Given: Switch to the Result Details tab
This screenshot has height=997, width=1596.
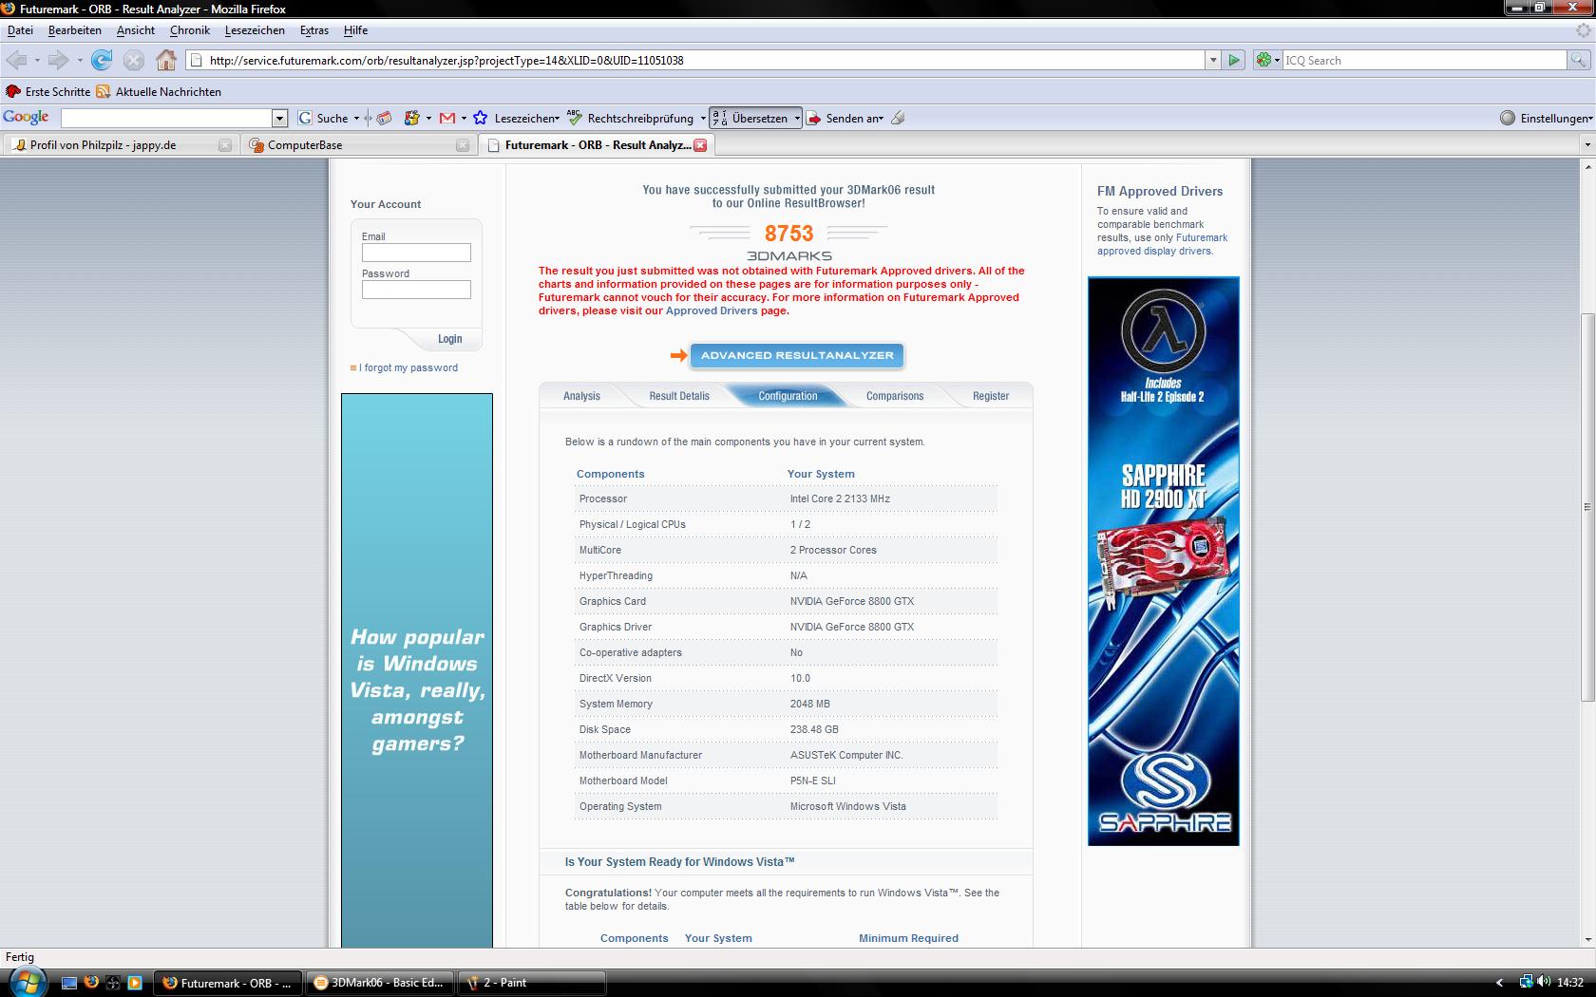Looking at the screenshot, I should tap(679, 396).
